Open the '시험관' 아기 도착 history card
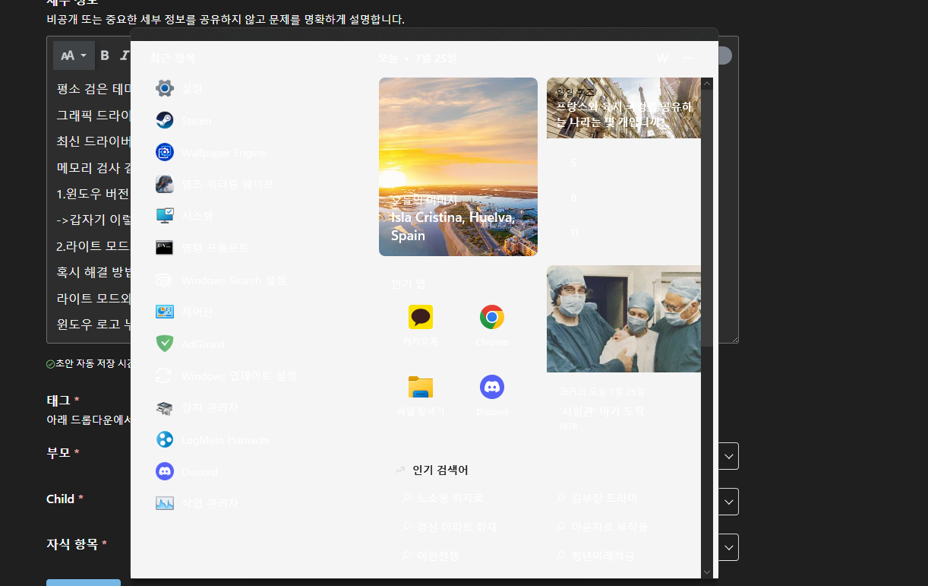The width and height of the screenshot is (928, 586). point(623,350)
